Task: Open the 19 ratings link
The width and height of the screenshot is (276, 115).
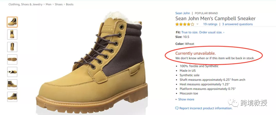Action: tap(210, 24)
